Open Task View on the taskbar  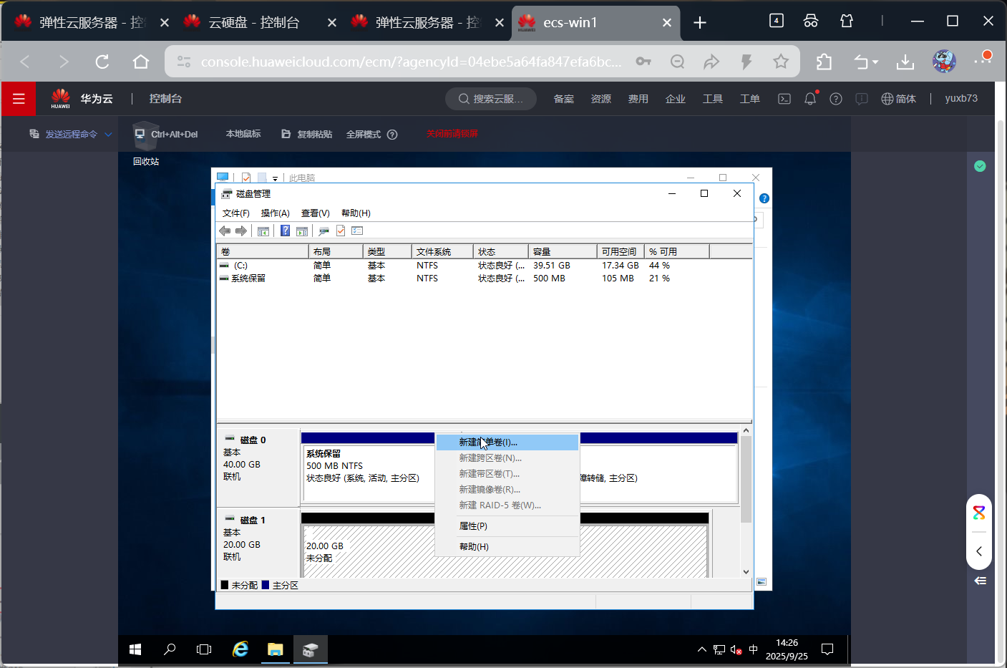click(x=204, y=649)
